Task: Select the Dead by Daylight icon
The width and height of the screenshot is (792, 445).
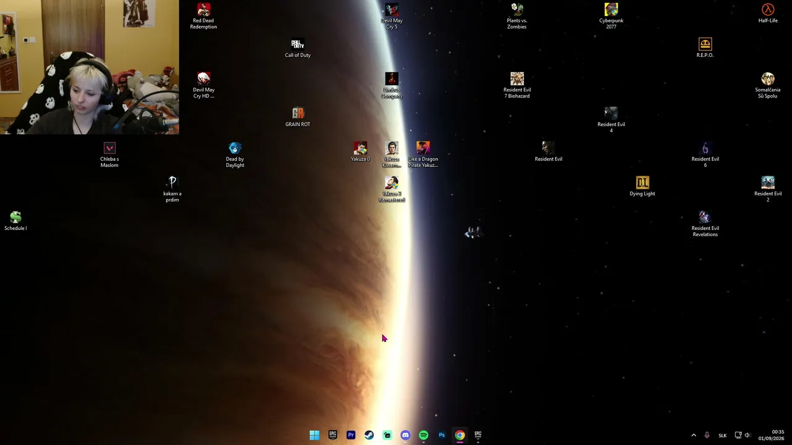Action: pos(235,155)
